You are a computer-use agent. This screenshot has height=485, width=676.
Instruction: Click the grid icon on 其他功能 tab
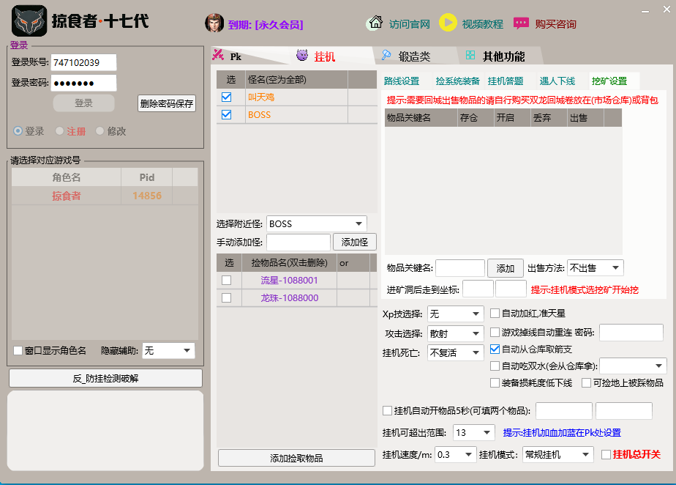pos(469,54)
